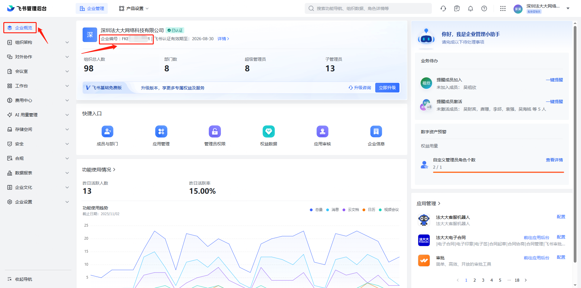The width and height of the screenshot is (581, 288).
Task: Toggle the 总量 chart legend
Action: pos(316,210)
